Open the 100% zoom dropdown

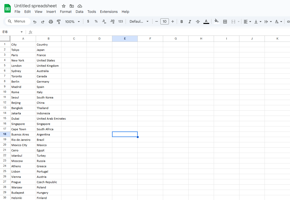coord(72,22)
